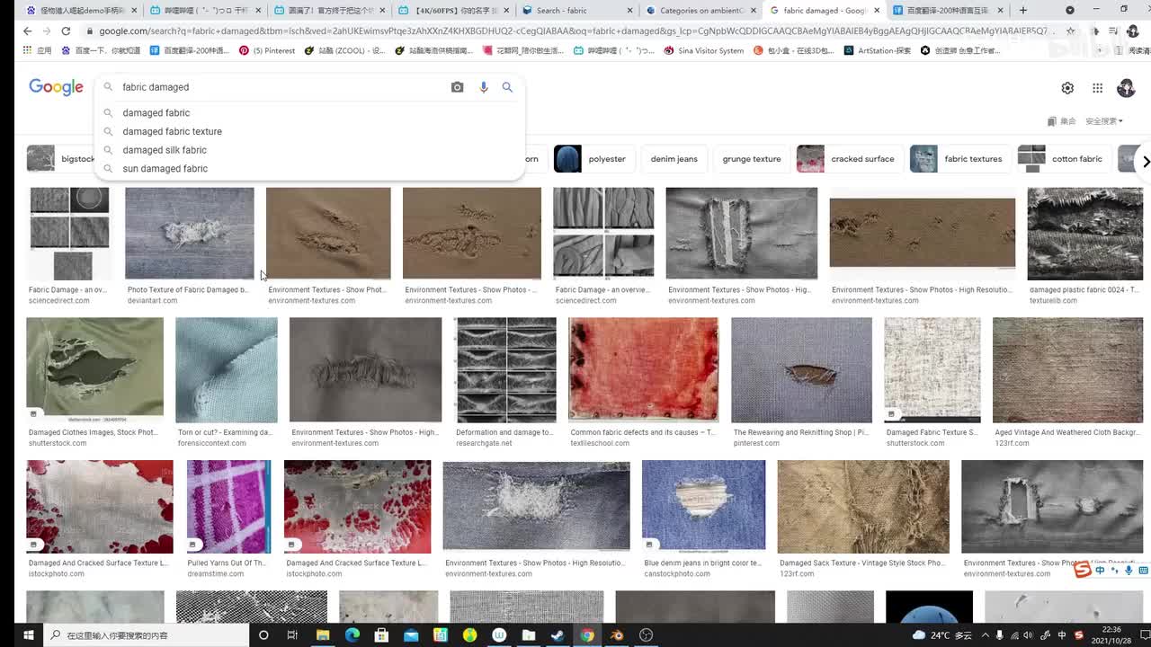
Task: Open the collections link next to safe search
Action: tap(1062, 121)
